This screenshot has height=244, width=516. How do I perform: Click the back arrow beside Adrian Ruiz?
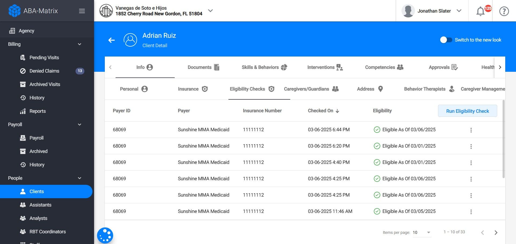(x=112, y=40)
